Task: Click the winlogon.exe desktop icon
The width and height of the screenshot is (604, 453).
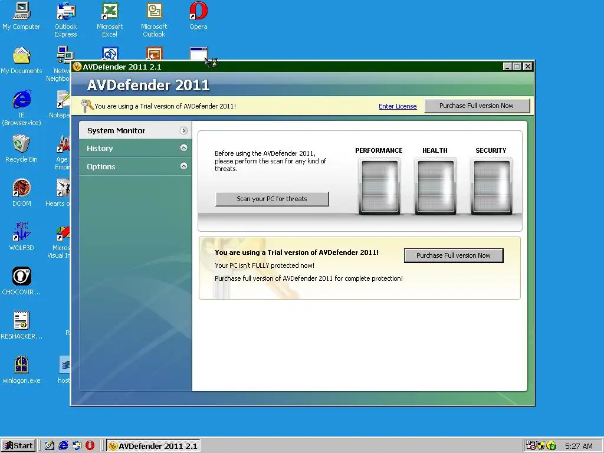Action: point(22,370)
